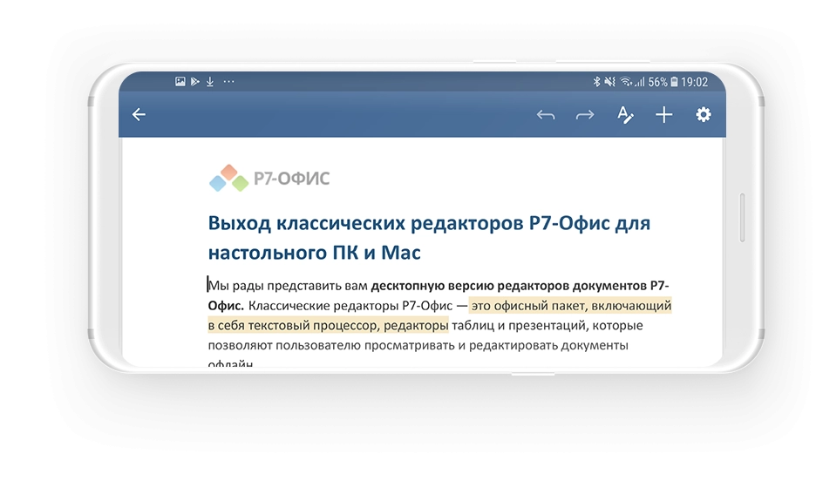Screen dimensions: 823x481
Task: Tap the Play Store notification icon
Action: 194,81
